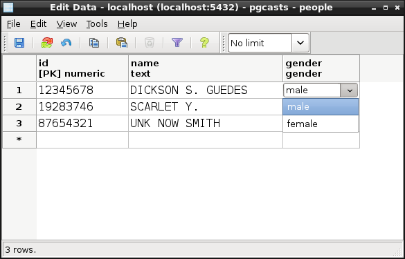
Task: Expand the No limit row dropdown
Action: [300, 43]
